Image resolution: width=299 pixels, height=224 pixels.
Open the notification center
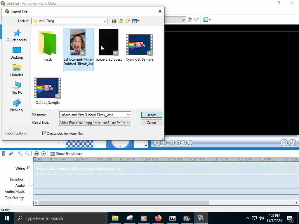pyautogui.click(x=290, y=218)
